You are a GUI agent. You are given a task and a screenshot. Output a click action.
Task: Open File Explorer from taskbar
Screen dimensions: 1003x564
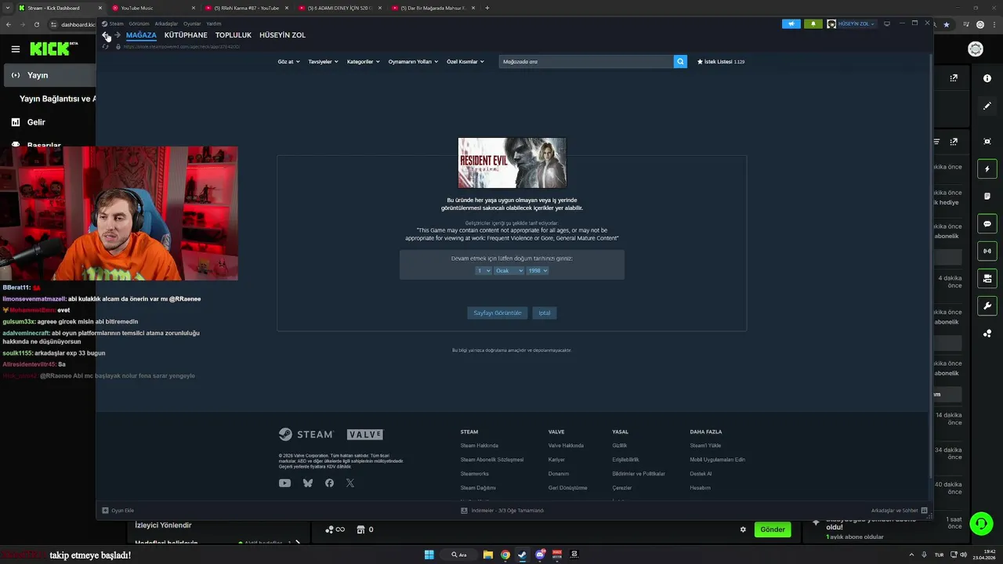coord(487,555)
